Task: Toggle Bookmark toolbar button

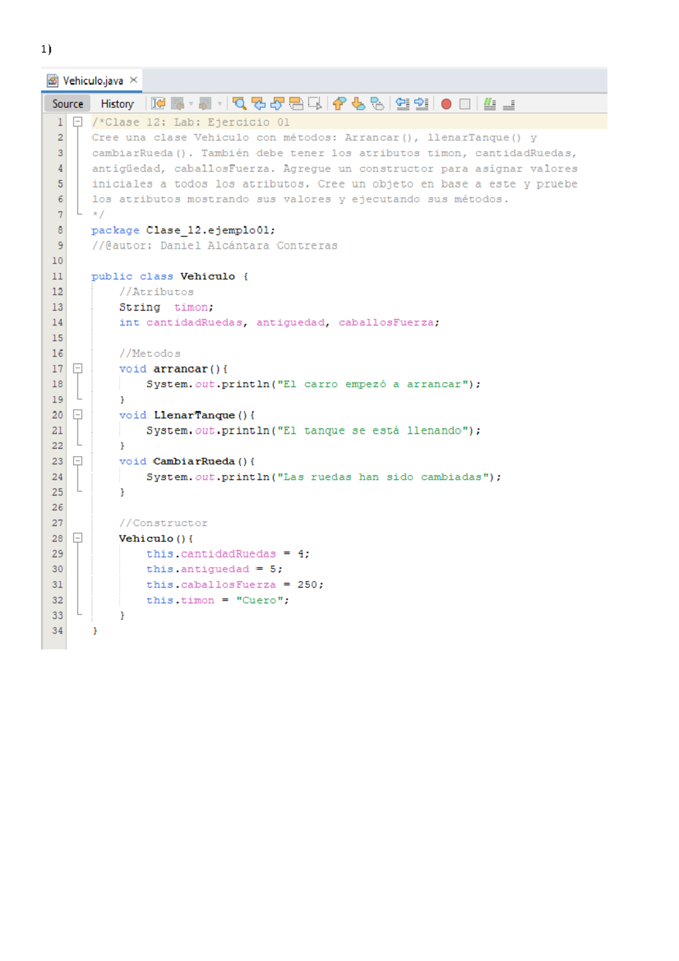Action: point(377,104)
